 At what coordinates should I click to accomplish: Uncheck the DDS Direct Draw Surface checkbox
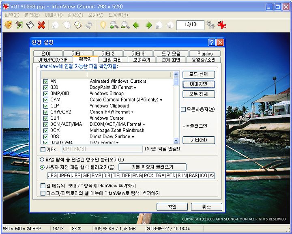pos(45,137)
